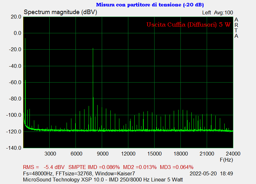Click the 'MD3 =0.064%' value
The width and height of the screenshot is (256, 184).
pos(177,167)
